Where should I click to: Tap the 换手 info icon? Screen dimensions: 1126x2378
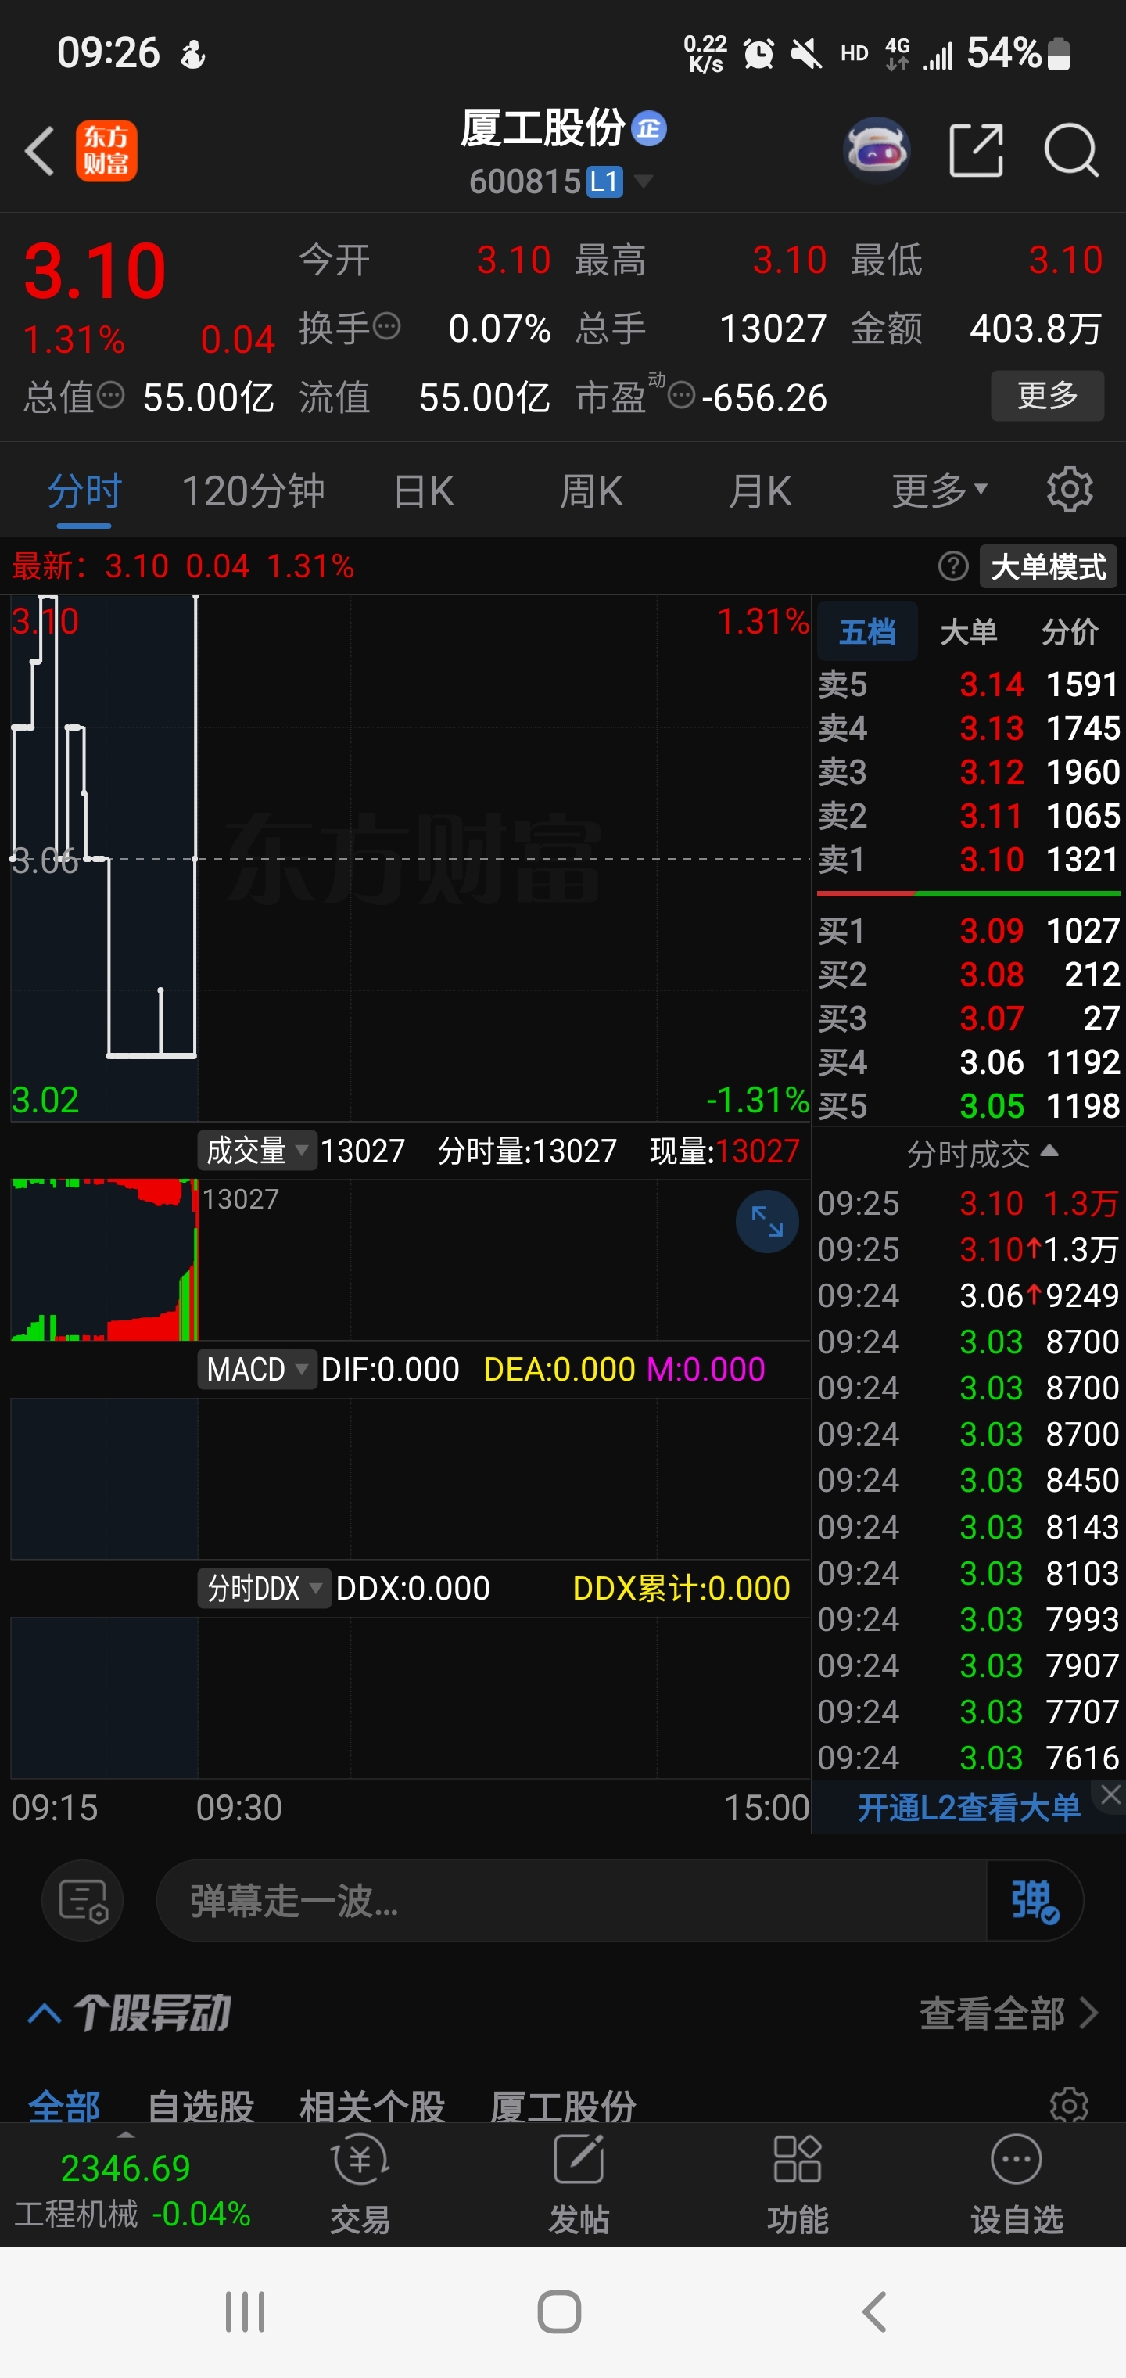[x=388, y=326]
